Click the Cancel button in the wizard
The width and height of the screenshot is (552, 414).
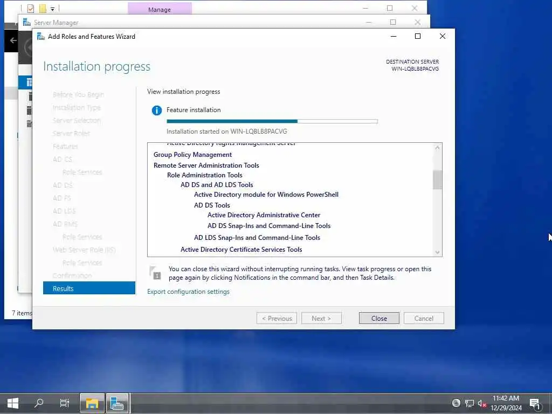pyautogui.click(x=424, y=318)
